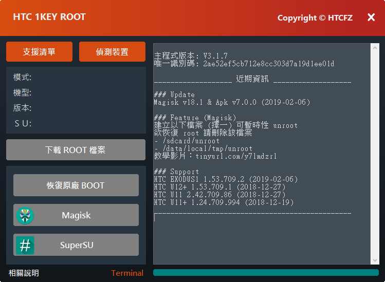385x282 pixels.
Task: Click 恢復原廠 BOOT restore button
Action: point(76,185)
